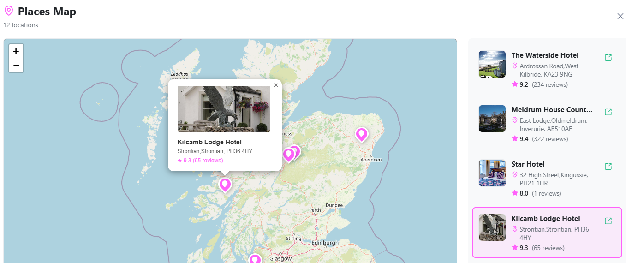
Task: Select Meldrum House title in list
Action: click(552, 110)
